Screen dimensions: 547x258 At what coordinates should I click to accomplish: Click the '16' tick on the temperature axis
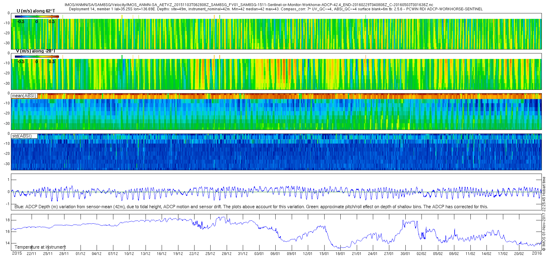point(8,232)
